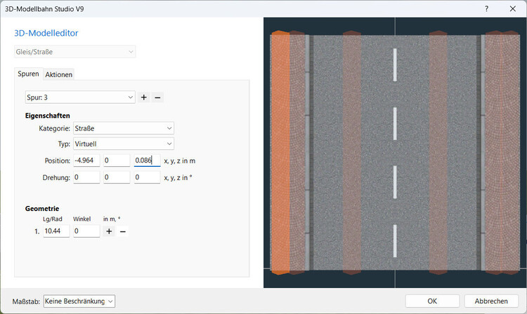Cancel with the Abbrechen button
Screen dimensions: 527x314
pos(491,301)
